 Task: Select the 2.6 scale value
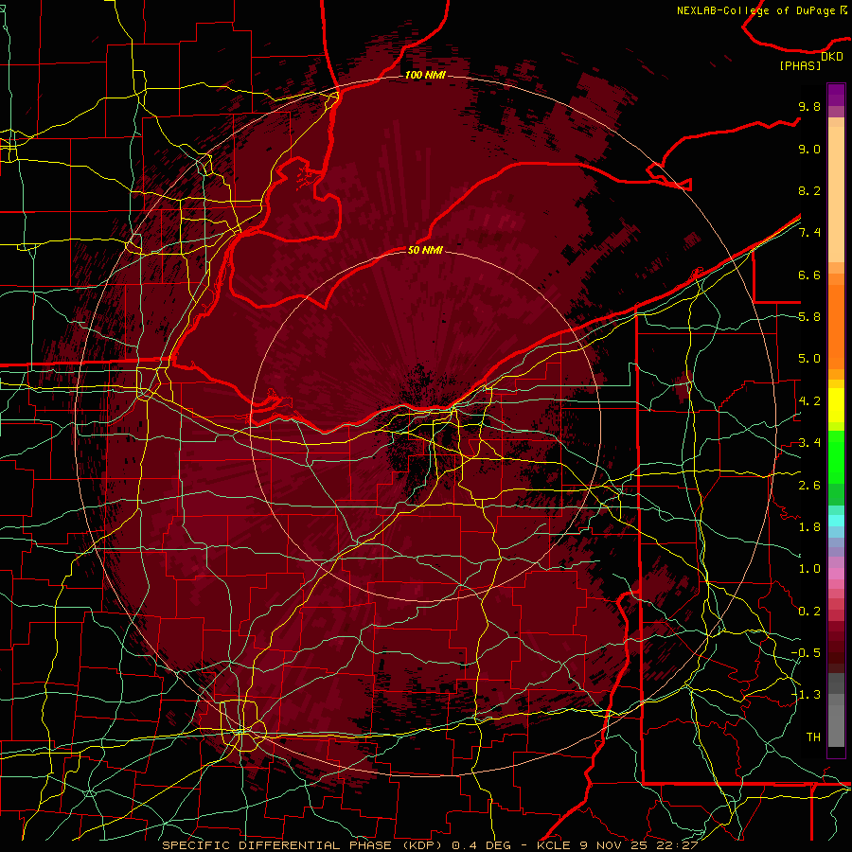pyautogui.click(x=809, y=486)
